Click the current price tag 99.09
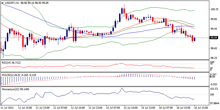Viewport: 220px width, 110px height. tap(214, 38)
